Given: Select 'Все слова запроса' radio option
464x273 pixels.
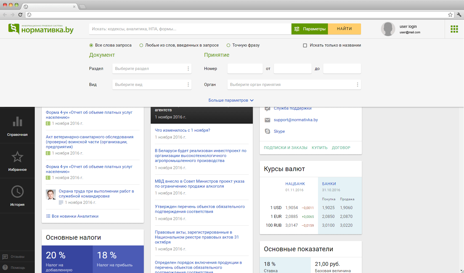Looking at the screenshot, I should [91, 45].
